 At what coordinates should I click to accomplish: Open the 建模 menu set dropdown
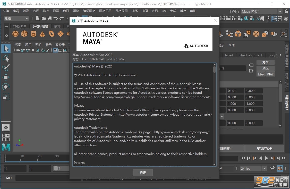click(x=16, y=19)
